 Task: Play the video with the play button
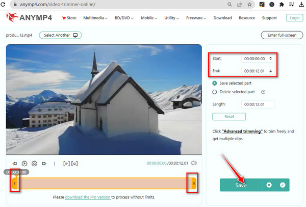24,164
